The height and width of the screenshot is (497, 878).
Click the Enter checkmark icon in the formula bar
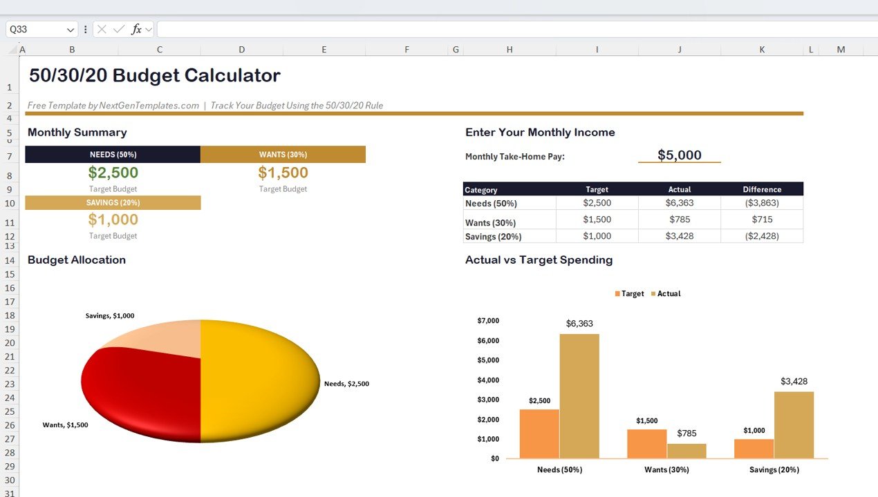(118, 29)
